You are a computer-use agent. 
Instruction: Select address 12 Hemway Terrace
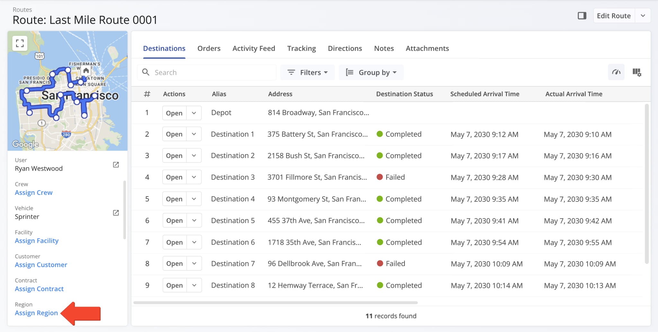[315, 285]
